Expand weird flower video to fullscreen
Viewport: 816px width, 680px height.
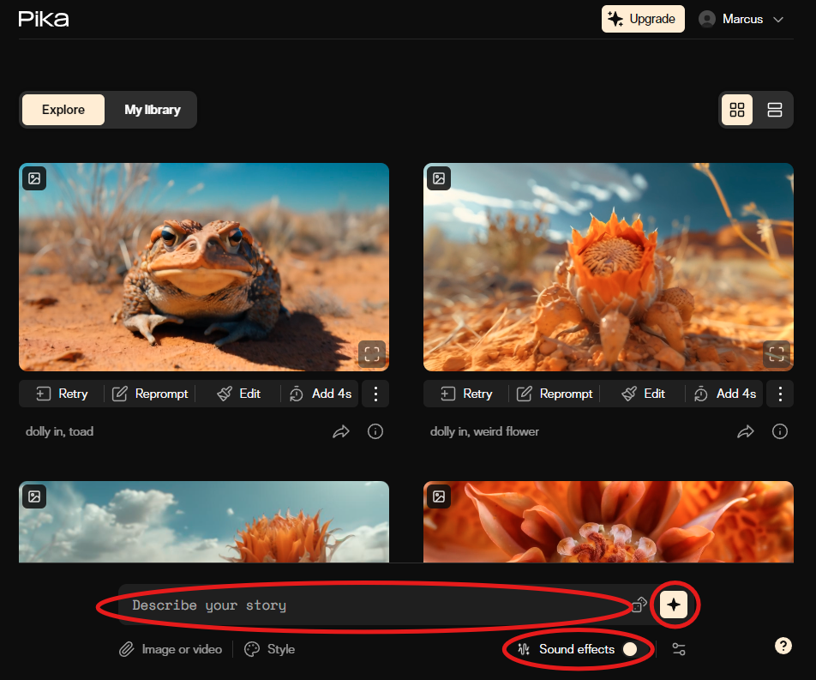pos(777,355)
